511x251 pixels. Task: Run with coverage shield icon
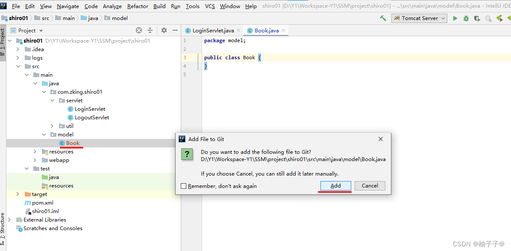477,18
